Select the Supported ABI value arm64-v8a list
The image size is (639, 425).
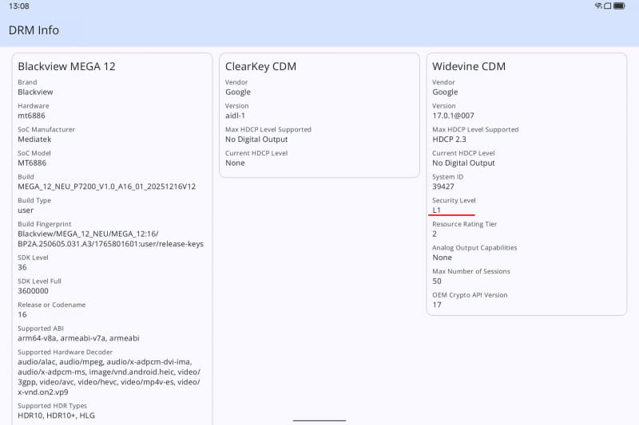(78, 338)
